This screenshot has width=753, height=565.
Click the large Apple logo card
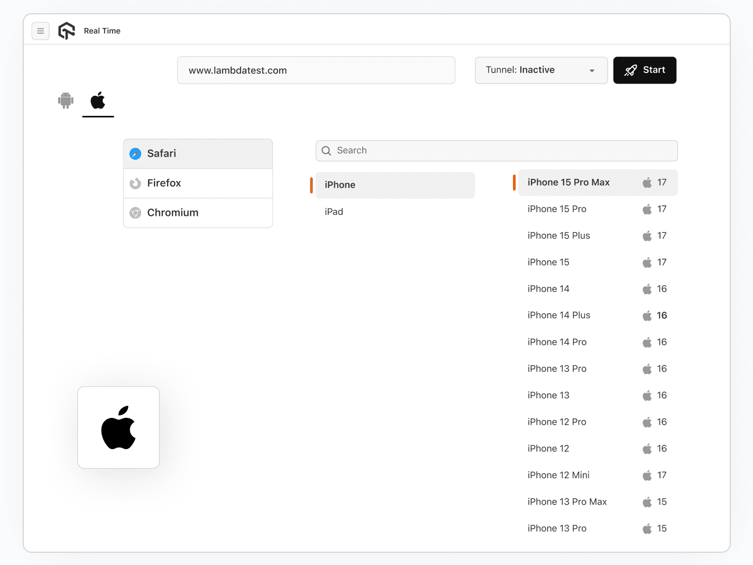[x=118, y=427]
